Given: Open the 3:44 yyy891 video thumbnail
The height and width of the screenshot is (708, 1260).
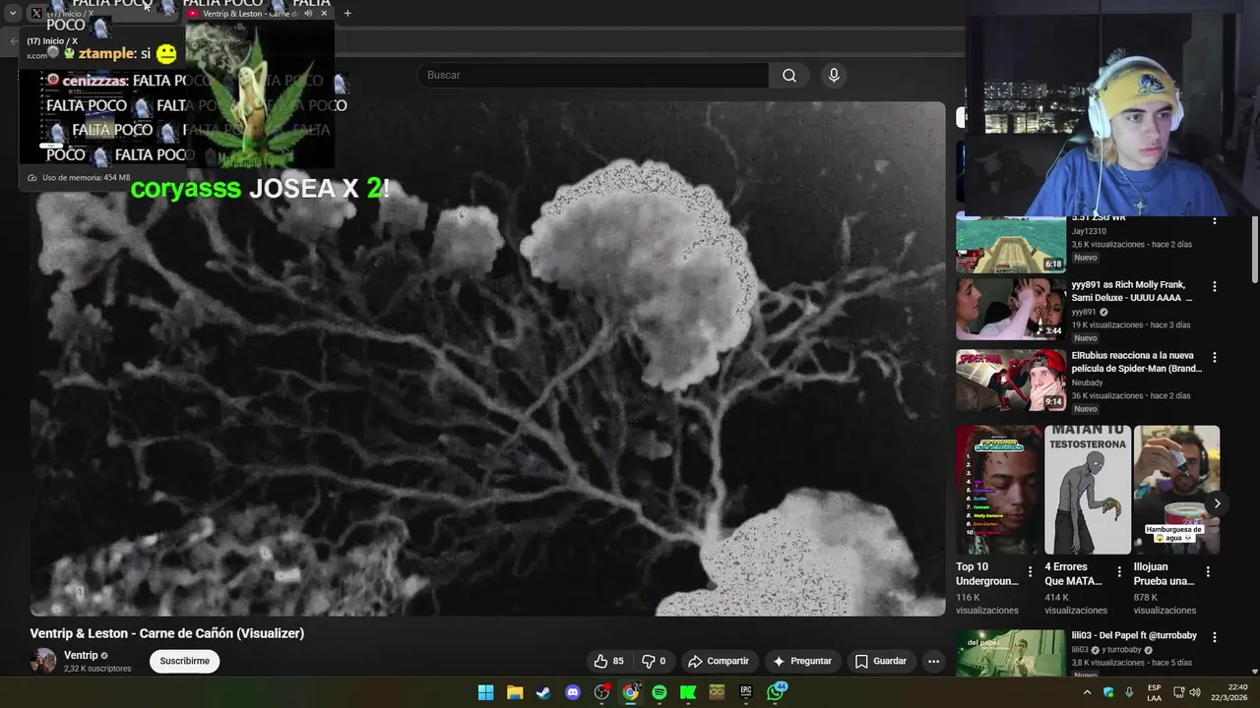Looking at the screenshot, I should 1011,309.
